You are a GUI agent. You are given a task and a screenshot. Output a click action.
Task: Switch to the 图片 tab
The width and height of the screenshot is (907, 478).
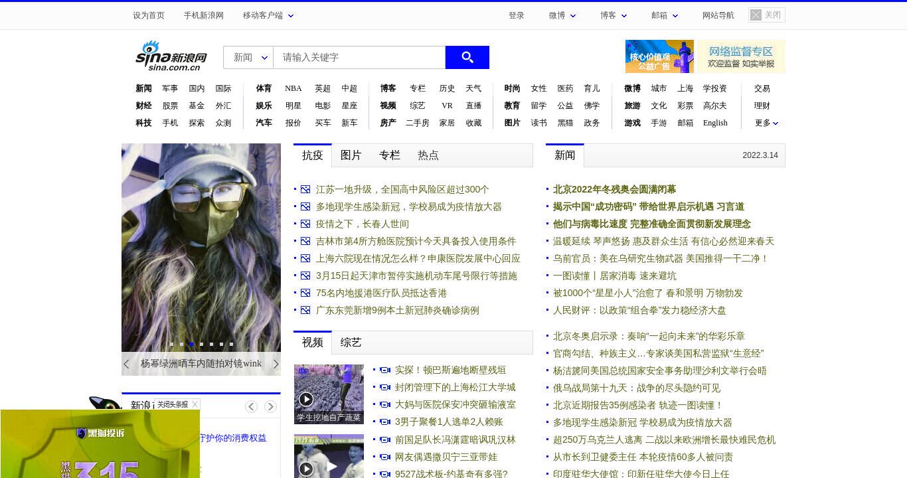pos(351,155)
